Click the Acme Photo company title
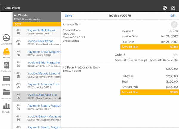The width and height of the screenshot is (179, 129). (12, 8)
